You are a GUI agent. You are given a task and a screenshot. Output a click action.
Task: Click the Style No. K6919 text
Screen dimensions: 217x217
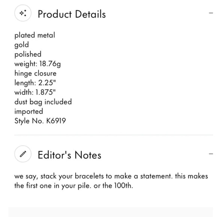[40, 121]
